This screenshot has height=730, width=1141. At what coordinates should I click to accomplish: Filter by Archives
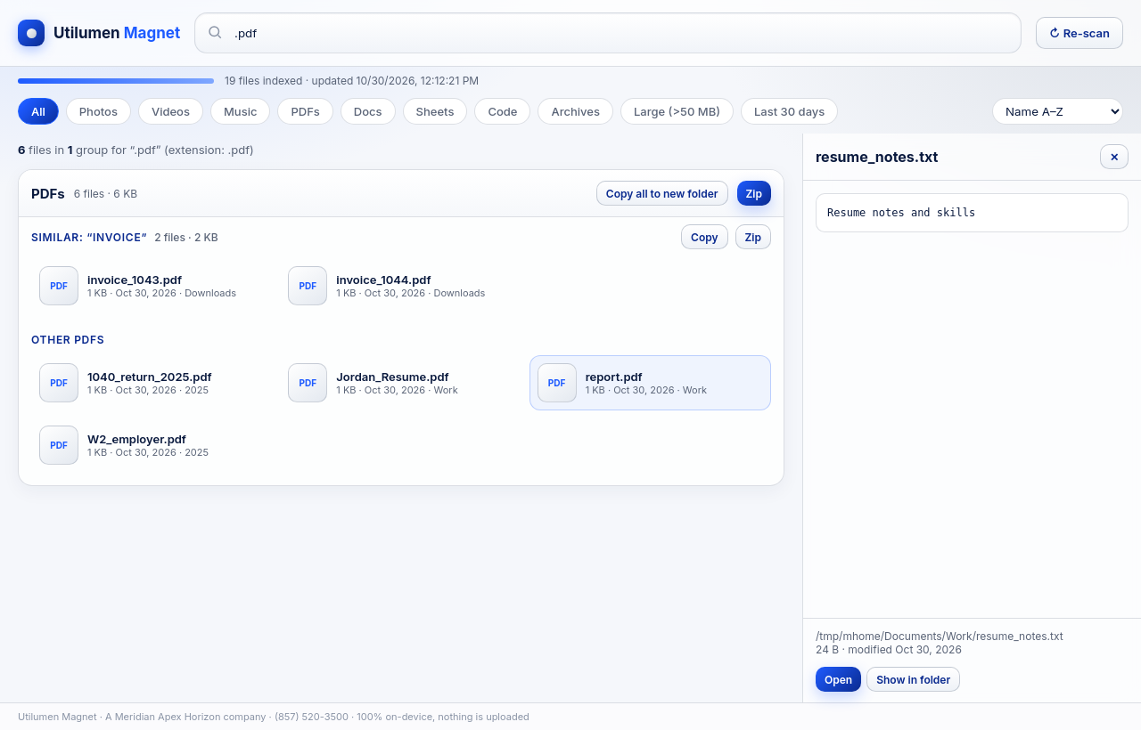pos(575,111)
